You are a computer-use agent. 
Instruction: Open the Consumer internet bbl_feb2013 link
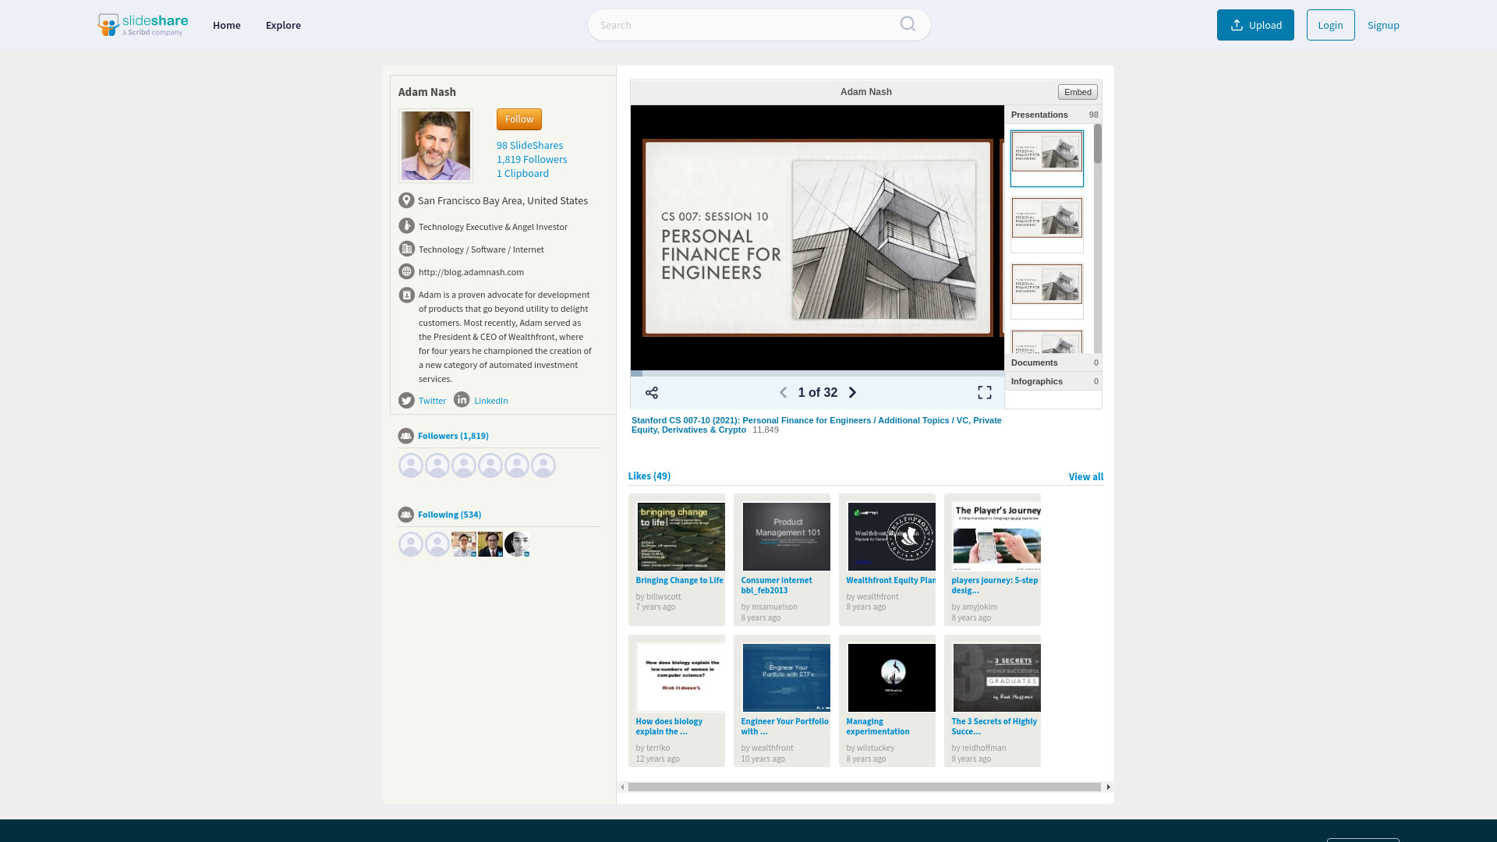tap(777, 586)
